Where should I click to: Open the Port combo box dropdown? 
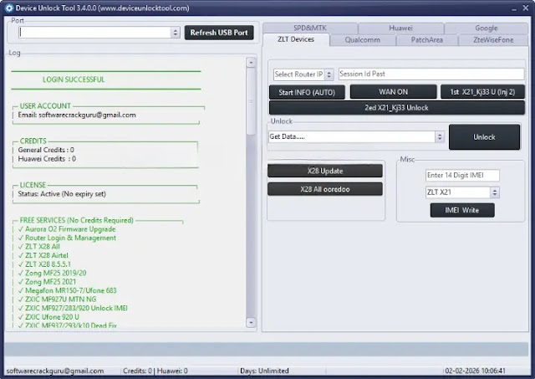(x=175, y=33)
